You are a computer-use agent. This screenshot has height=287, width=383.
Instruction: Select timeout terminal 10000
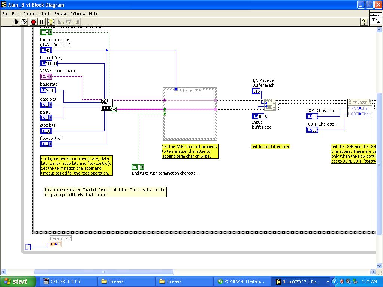tap(49, 64)
